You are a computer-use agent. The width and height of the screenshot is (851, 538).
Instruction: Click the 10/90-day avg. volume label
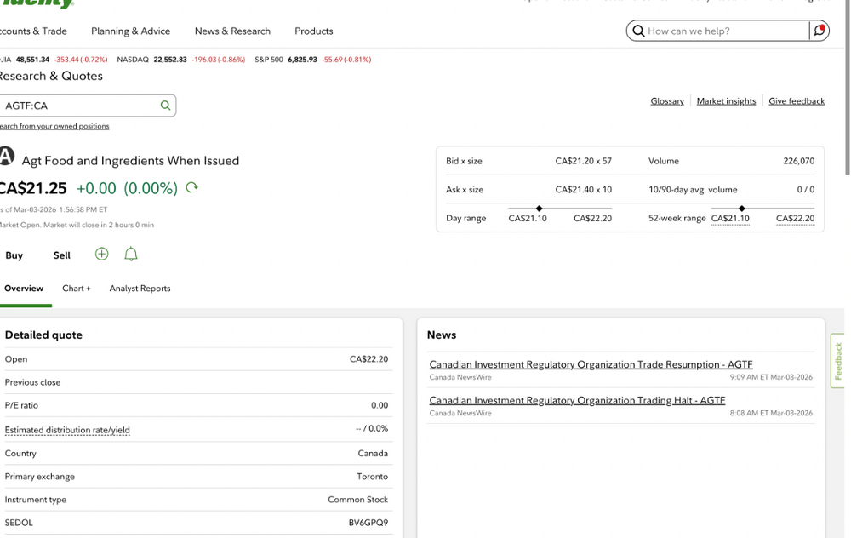[693, 190]
